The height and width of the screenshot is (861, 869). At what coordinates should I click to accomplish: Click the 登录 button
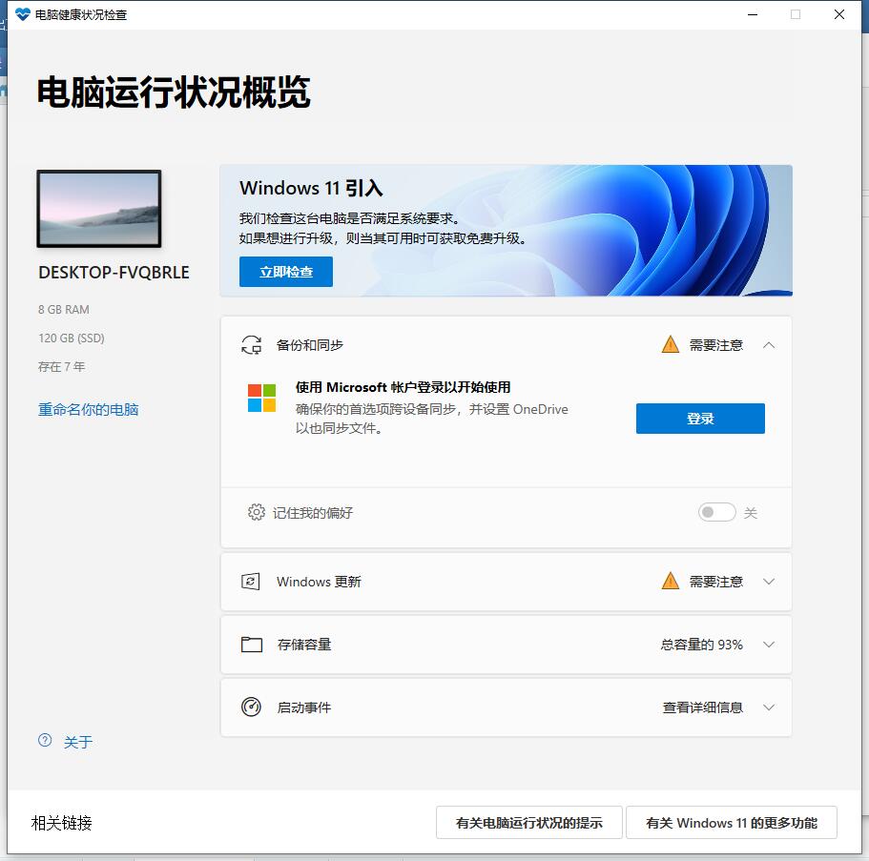point(700,419)
